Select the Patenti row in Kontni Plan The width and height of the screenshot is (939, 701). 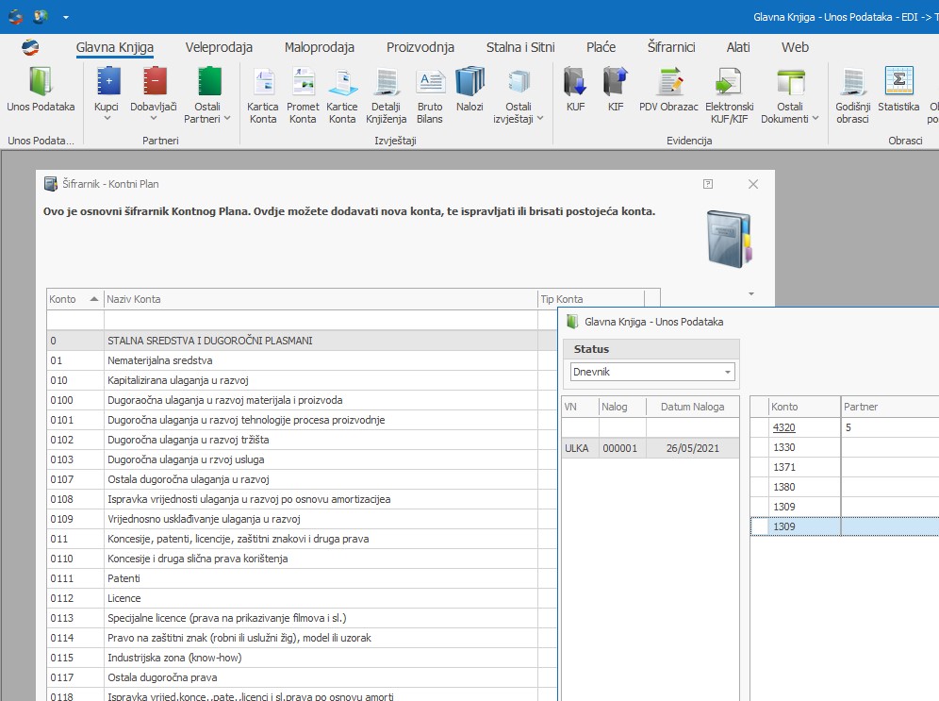124,578
